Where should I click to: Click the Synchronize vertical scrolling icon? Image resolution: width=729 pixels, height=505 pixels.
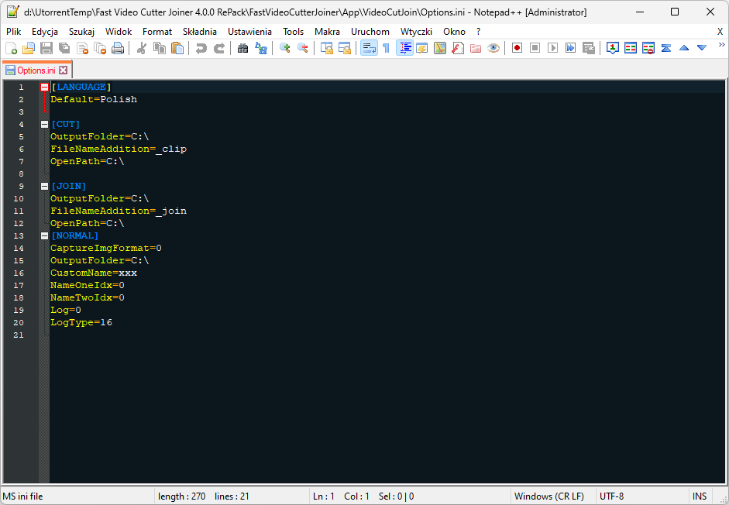[327, 48]
